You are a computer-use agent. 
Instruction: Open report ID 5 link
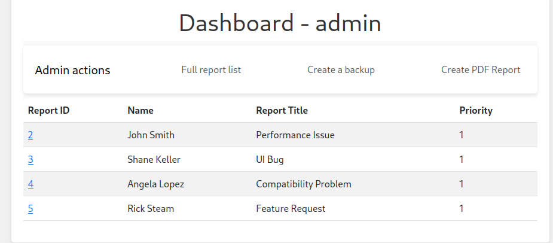[x=30, y=209]
